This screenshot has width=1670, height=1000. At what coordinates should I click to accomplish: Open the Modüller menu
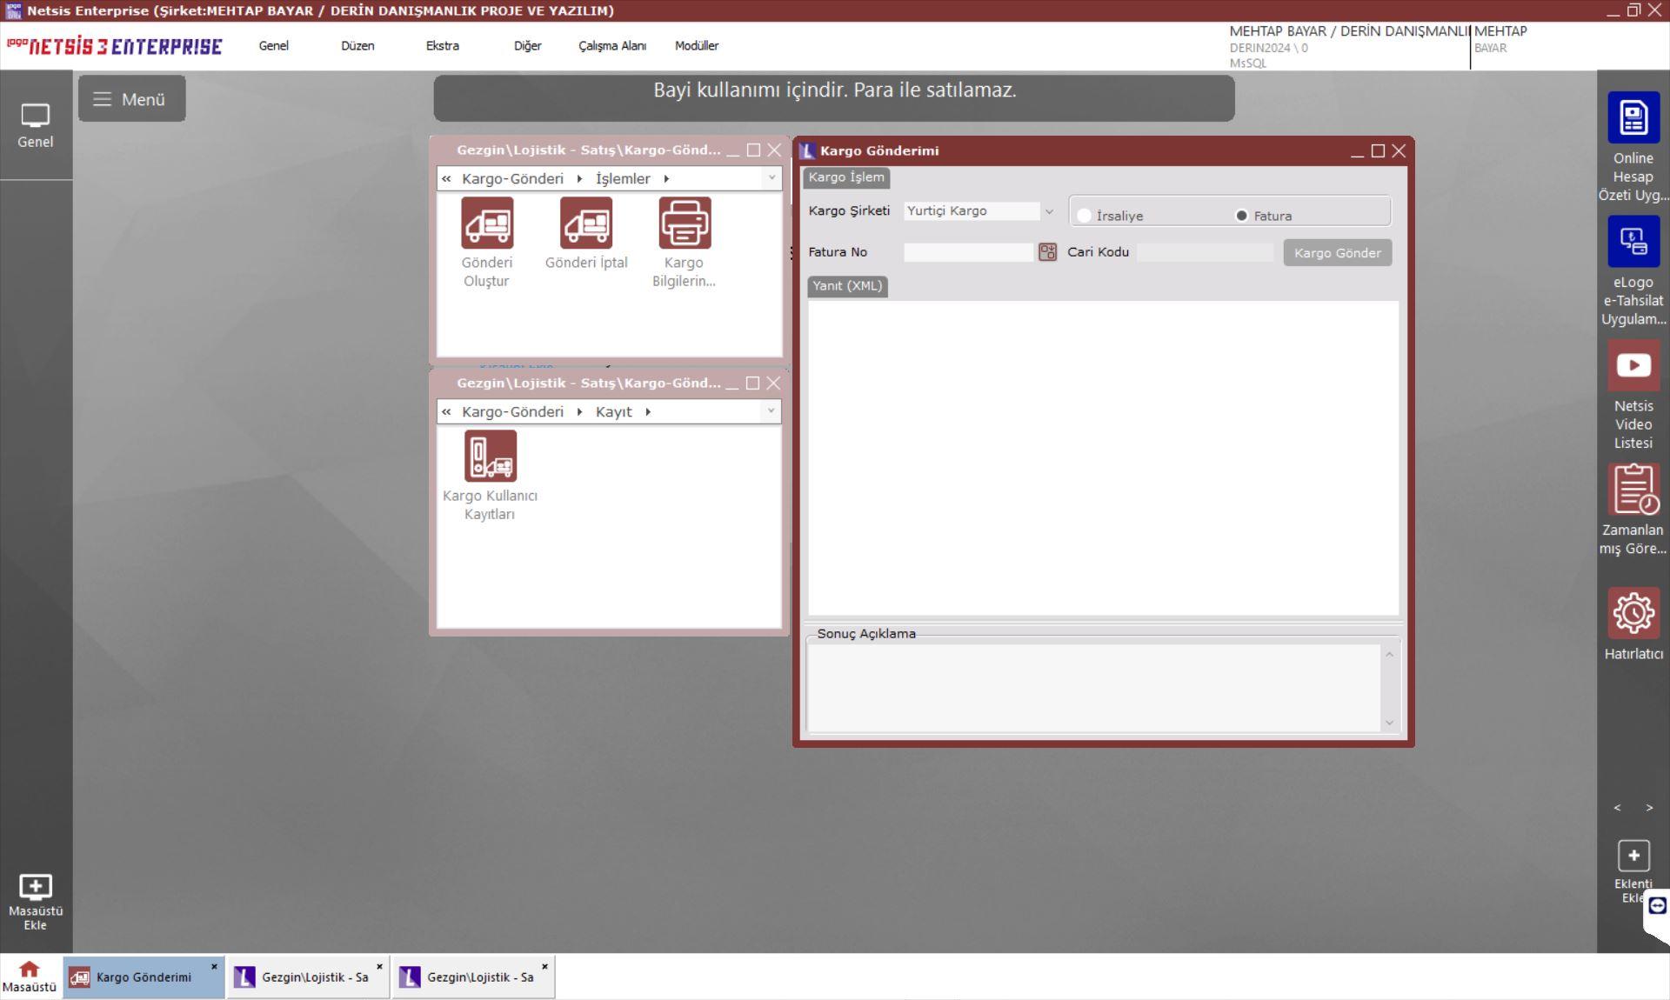click(x=697, y=46)
